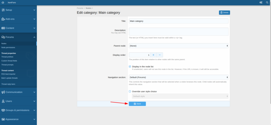Open Batch update threads in sidebar

click(10, 78)
